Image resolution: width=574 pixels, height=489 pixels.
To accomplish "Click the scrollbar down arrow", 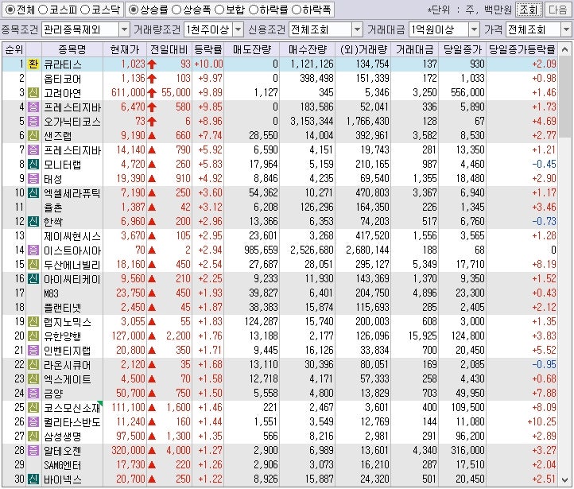I will (564, 479).
